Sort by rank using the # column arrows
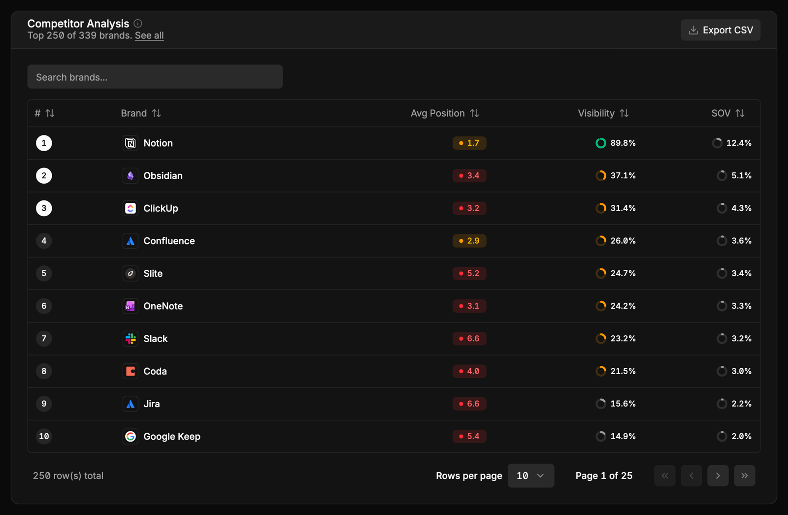This screenshot has height=515, width=788. pyautogui.click(x=50, y=113)
